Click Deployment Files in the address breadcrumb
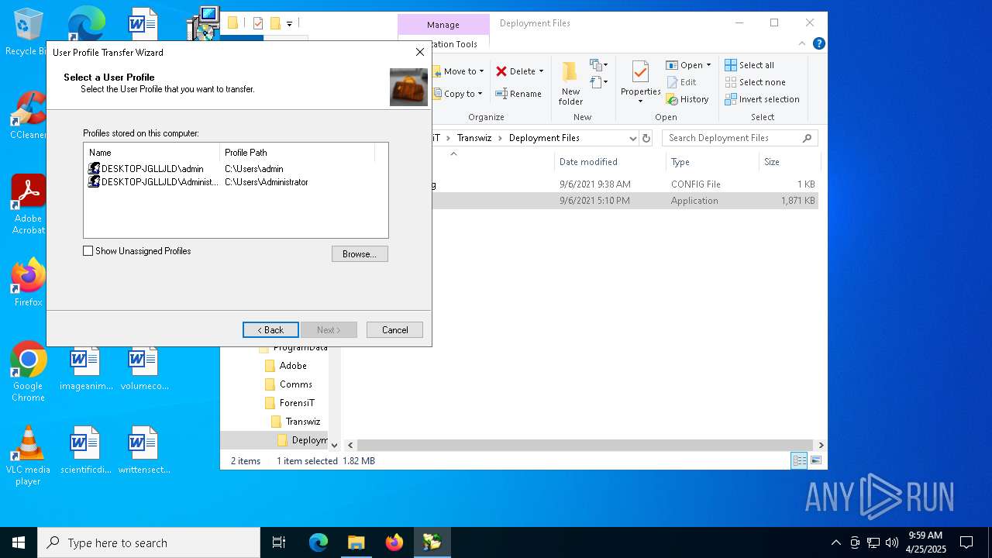 pos(544,138)
